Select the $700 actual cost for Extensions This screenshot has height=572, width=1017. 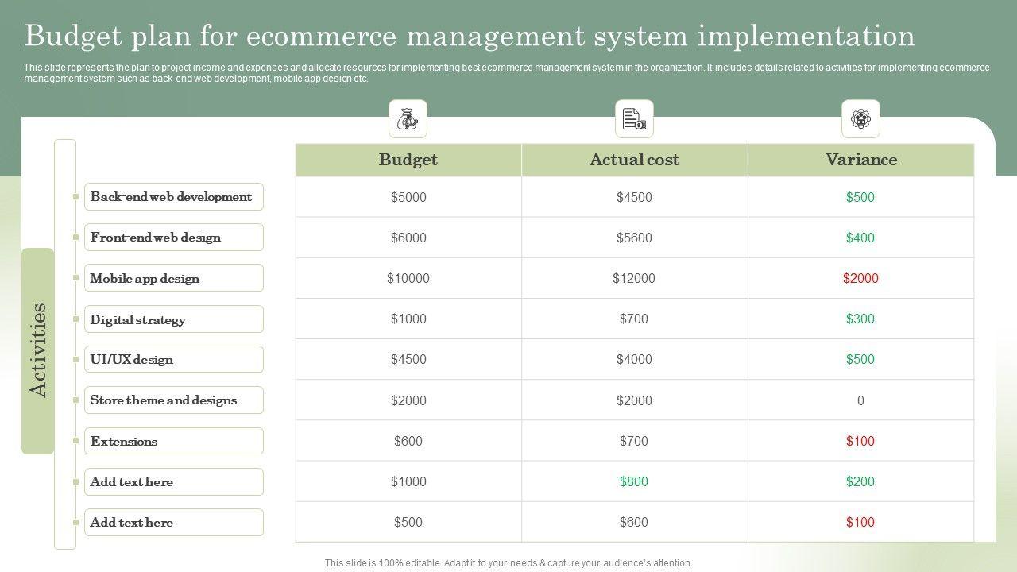coord(634,441)
